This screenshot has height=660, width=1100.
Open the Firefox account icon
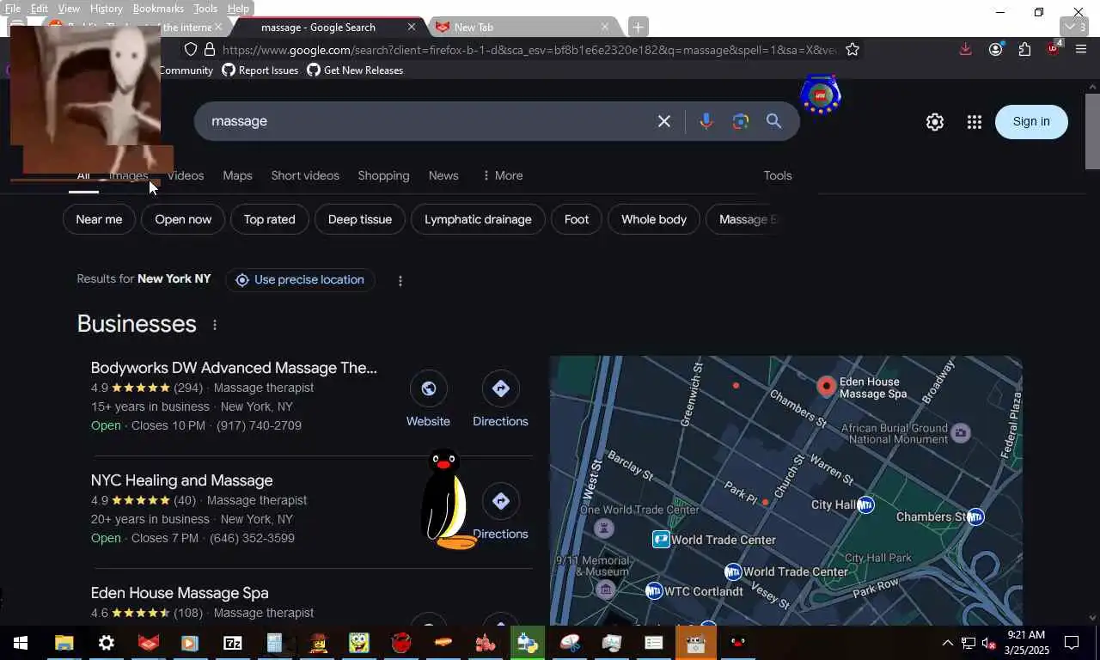pos(995,50)
